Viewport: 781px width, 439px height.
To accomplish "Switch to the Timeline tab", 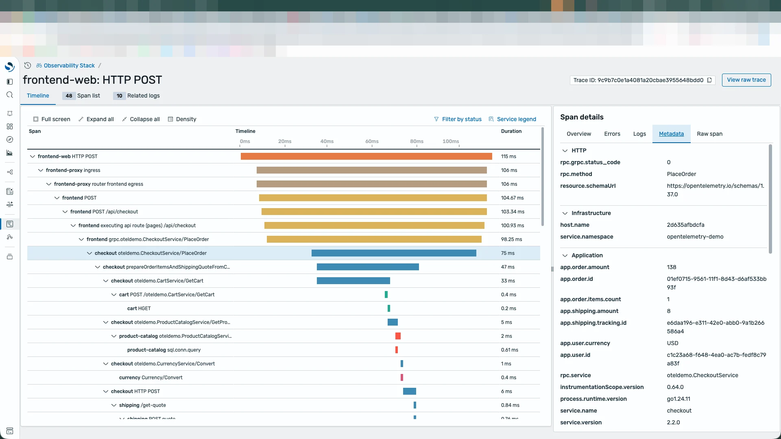I will point(38,96).
